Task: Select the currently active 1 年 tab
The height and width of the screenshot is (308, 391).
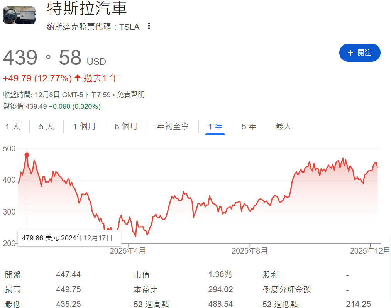Action: 215,126
